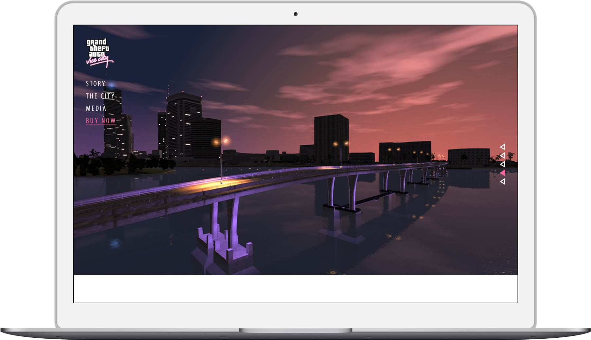Click the Grand Theft Auto Vice City logo

pos(100,53)
